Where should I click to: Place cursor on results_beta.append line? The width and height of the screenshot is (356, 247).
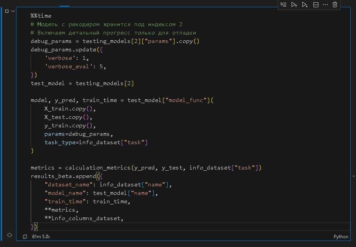(63, 176)
